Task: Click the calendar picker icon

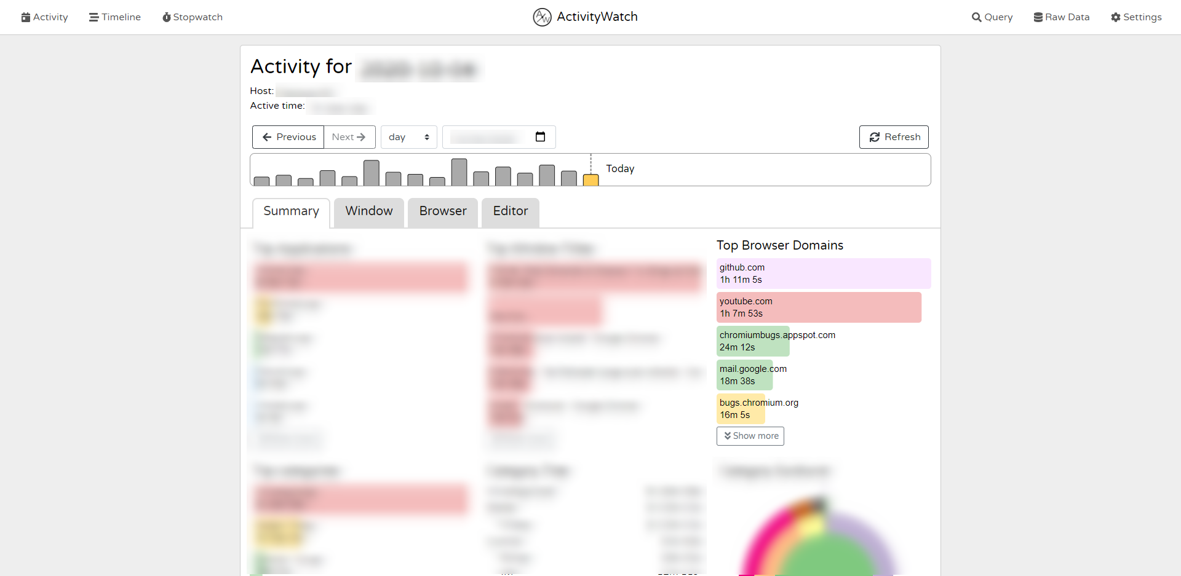Action: (x=540, y=136)
